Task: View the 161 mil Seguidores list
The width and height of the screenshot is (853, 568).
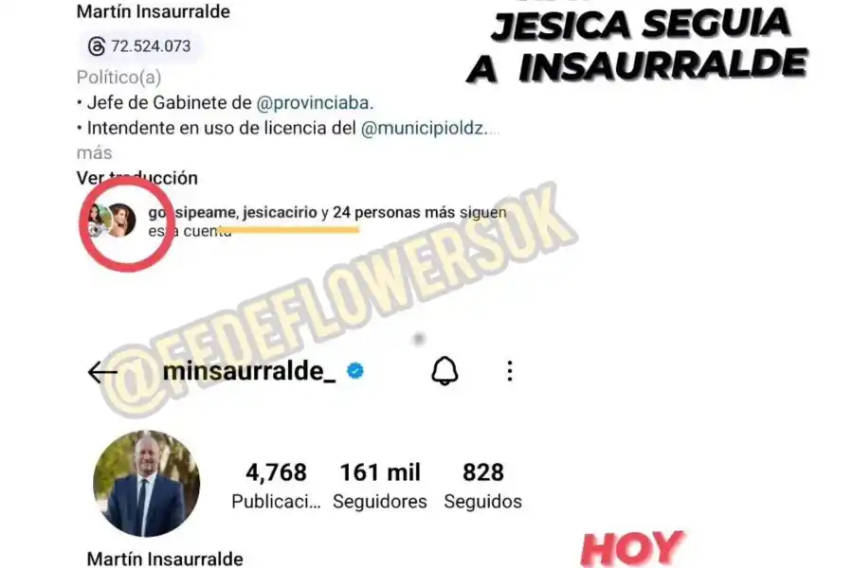Action: click(380, 486)
